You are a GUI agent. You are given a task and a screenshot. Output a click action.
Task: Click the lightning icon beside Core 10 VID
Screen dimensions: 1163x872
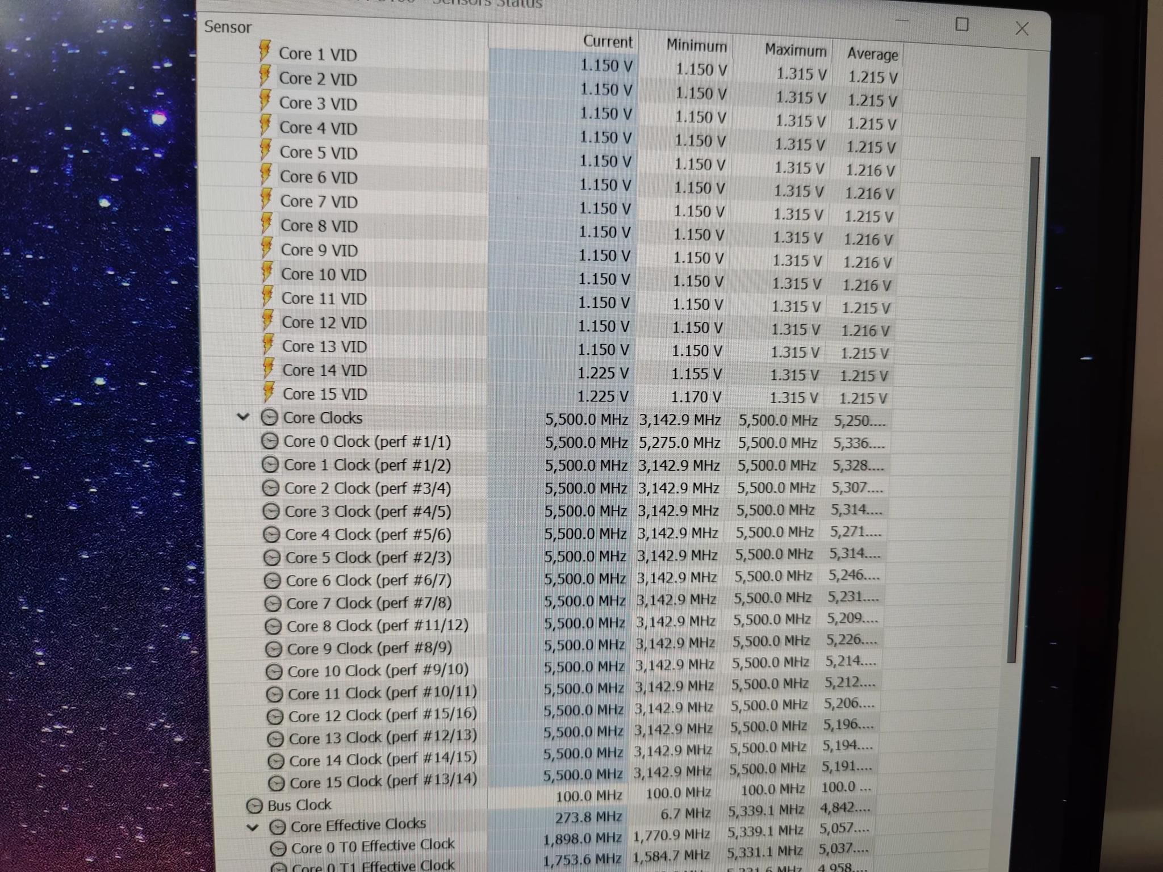(267, 272)
